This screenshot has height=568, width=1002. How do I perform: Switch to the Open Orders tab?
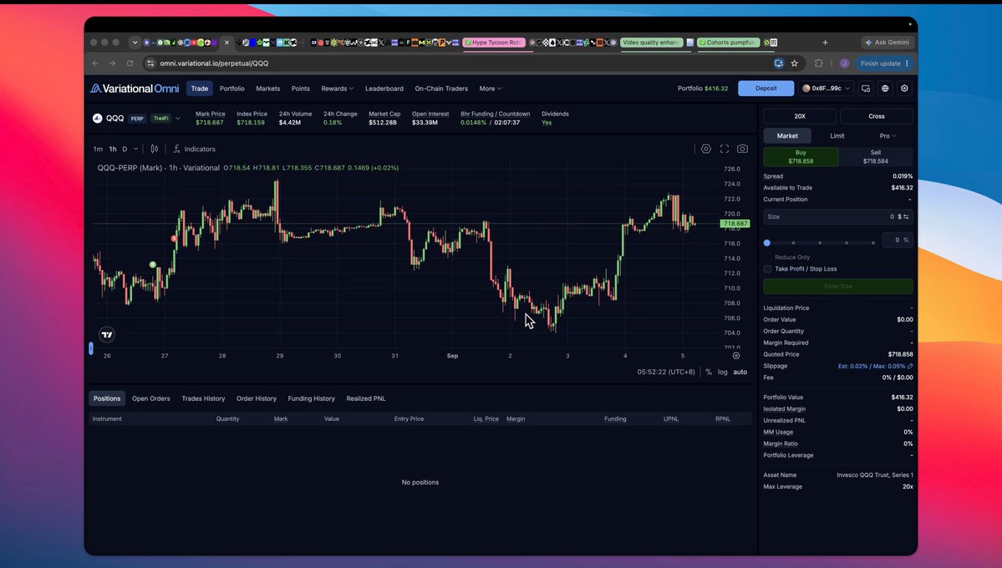pyautogui.click(x=150, y=398)
